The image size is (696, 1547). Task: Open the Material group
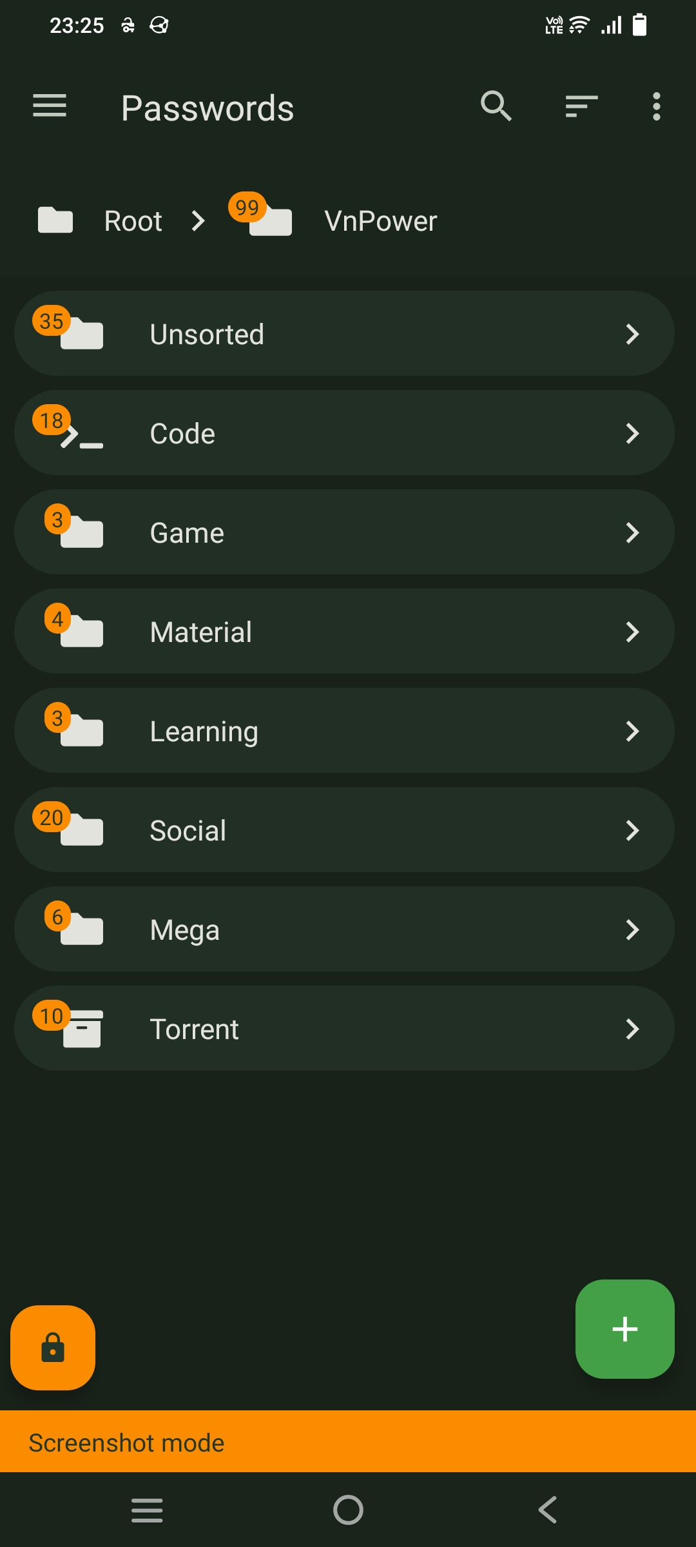click(344, 632)
